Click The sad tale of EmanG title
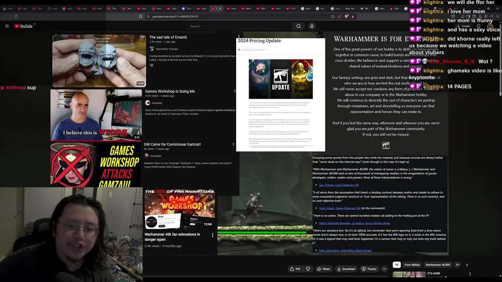The image size is (502, 282). pos(168,37)
